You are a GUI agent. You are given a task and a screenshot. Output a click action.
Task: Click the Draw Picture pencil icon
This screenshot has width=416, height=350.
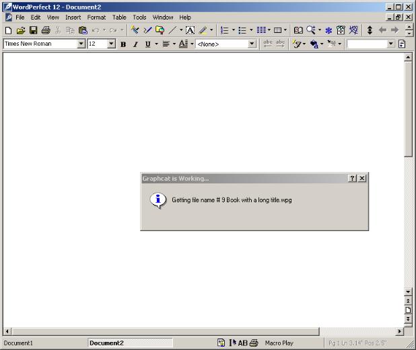pos(147,30)
